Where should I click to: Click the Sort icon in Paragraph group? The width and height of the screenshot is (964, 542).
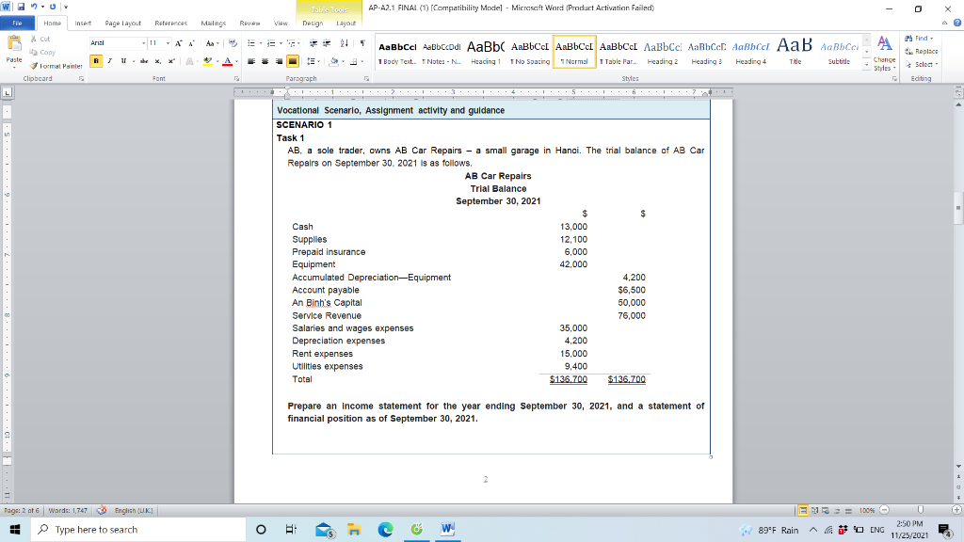(x=344, y=43)
